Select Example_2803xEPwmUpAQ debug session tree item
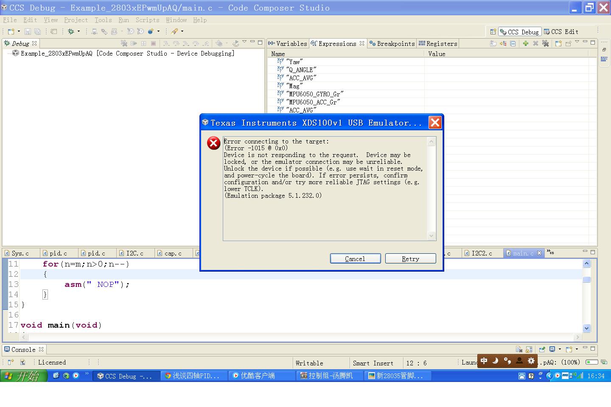 click(x=123, y=53)
